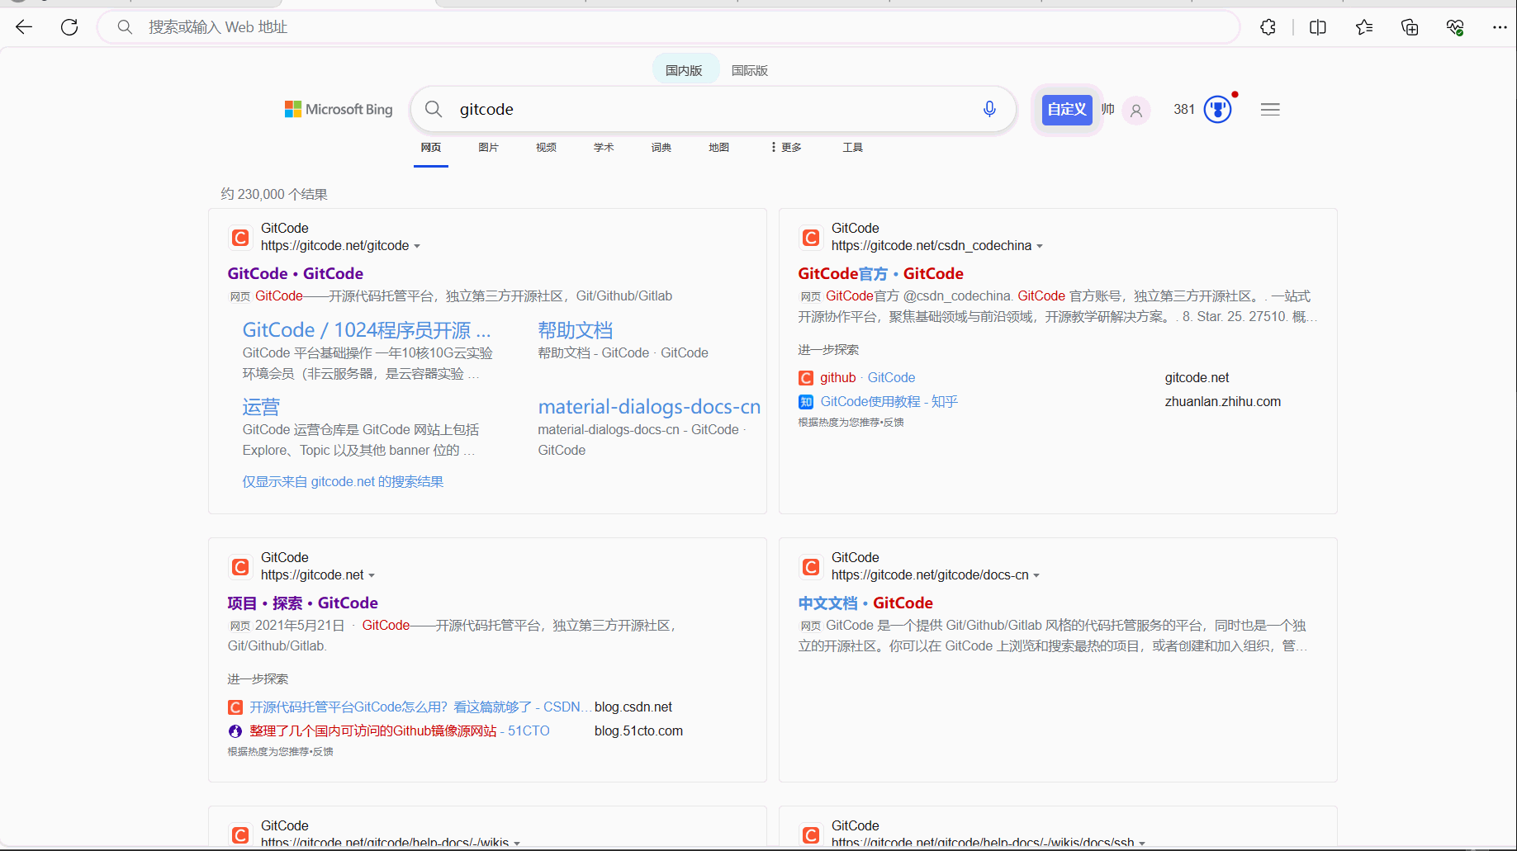
Task: Click the 帅 username label
Action: [x=1108, y=109]
